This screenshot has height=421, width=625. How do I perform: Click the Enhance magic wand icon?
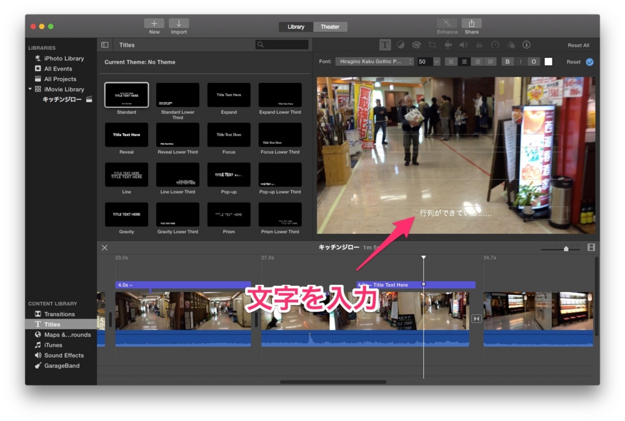click(x=447, y=24)
